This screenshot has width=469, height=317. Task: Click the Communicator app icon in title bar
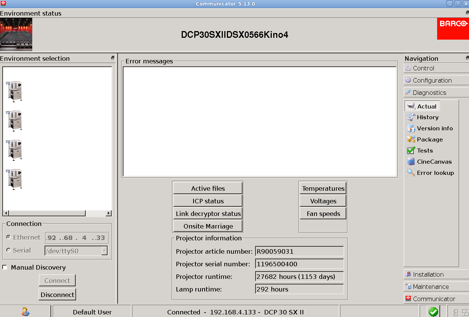click(x=3, y=3)
